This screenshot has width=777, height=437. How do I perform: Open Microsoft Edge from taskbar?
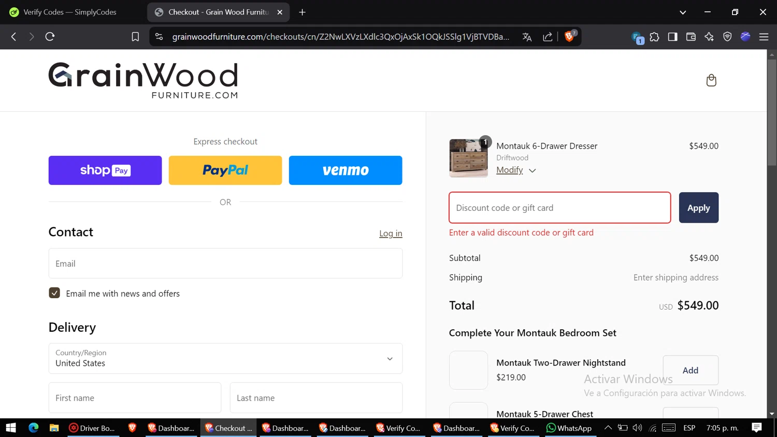pyautogui.click(x=34, y=428)
